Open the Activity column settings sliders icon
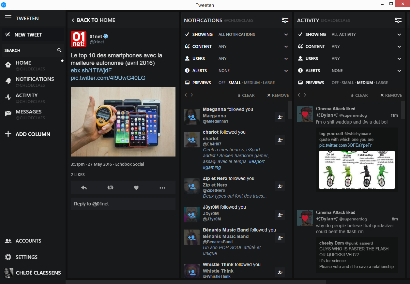 (x=398, y=20)
